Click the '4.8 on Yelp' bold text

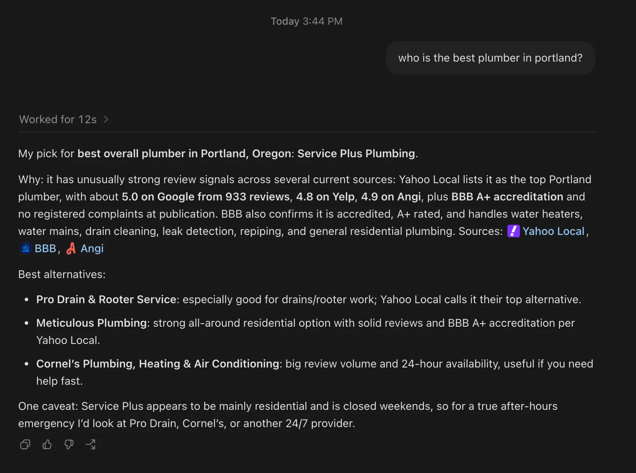(x=325, y=196)
